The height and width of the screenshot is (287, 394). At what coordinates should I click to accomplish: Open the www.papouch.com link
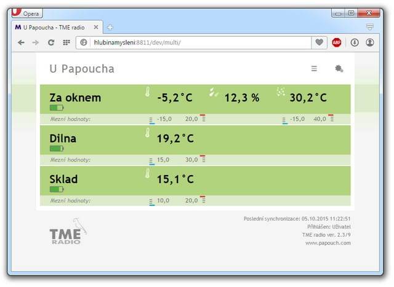[x=328, y=243]
